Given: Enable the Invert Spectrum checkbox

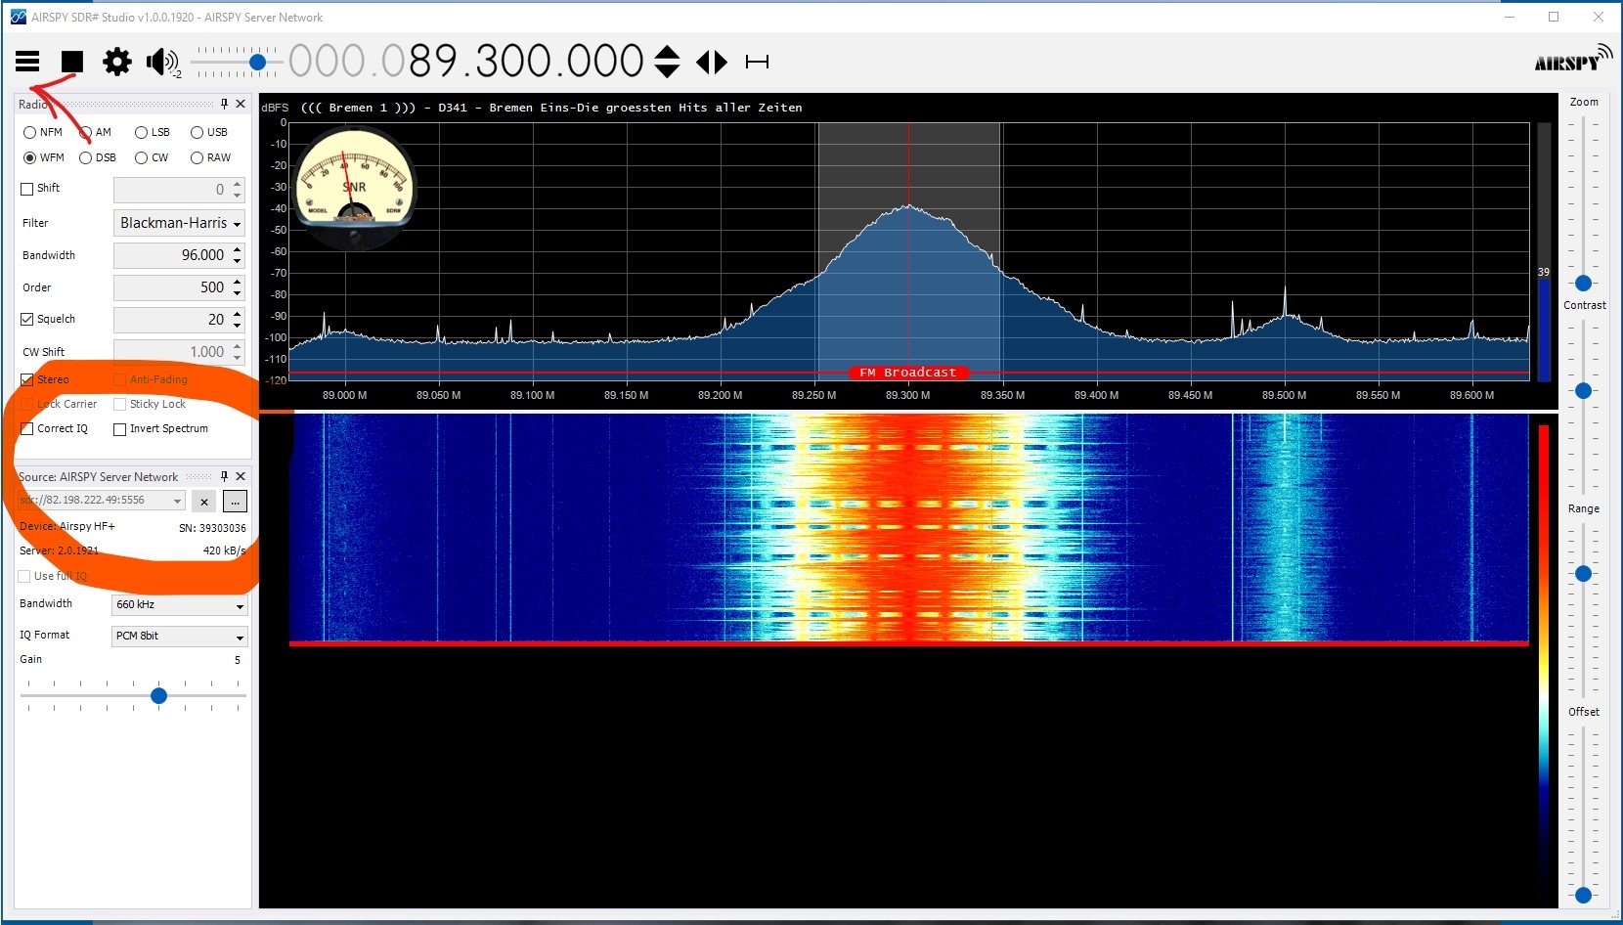Looking at the screenshot, I should [119, 429].
